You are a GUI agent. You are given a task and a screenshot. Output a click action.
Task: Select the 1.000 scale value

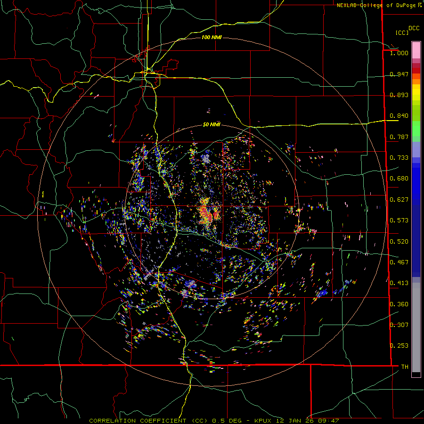click(399, 53)
